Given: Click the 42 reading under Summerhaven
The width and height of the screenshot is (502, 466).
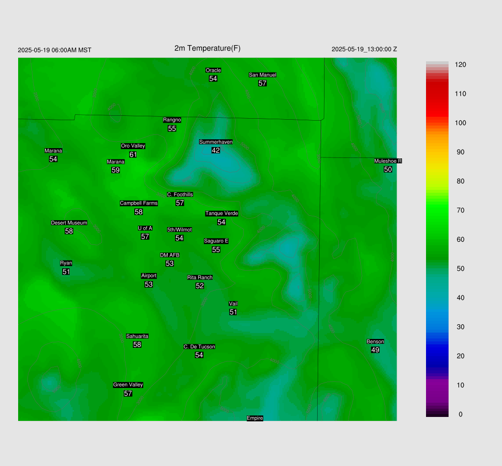Looking at the screenshot, I should pyautogui.click(x=216, y=150).
